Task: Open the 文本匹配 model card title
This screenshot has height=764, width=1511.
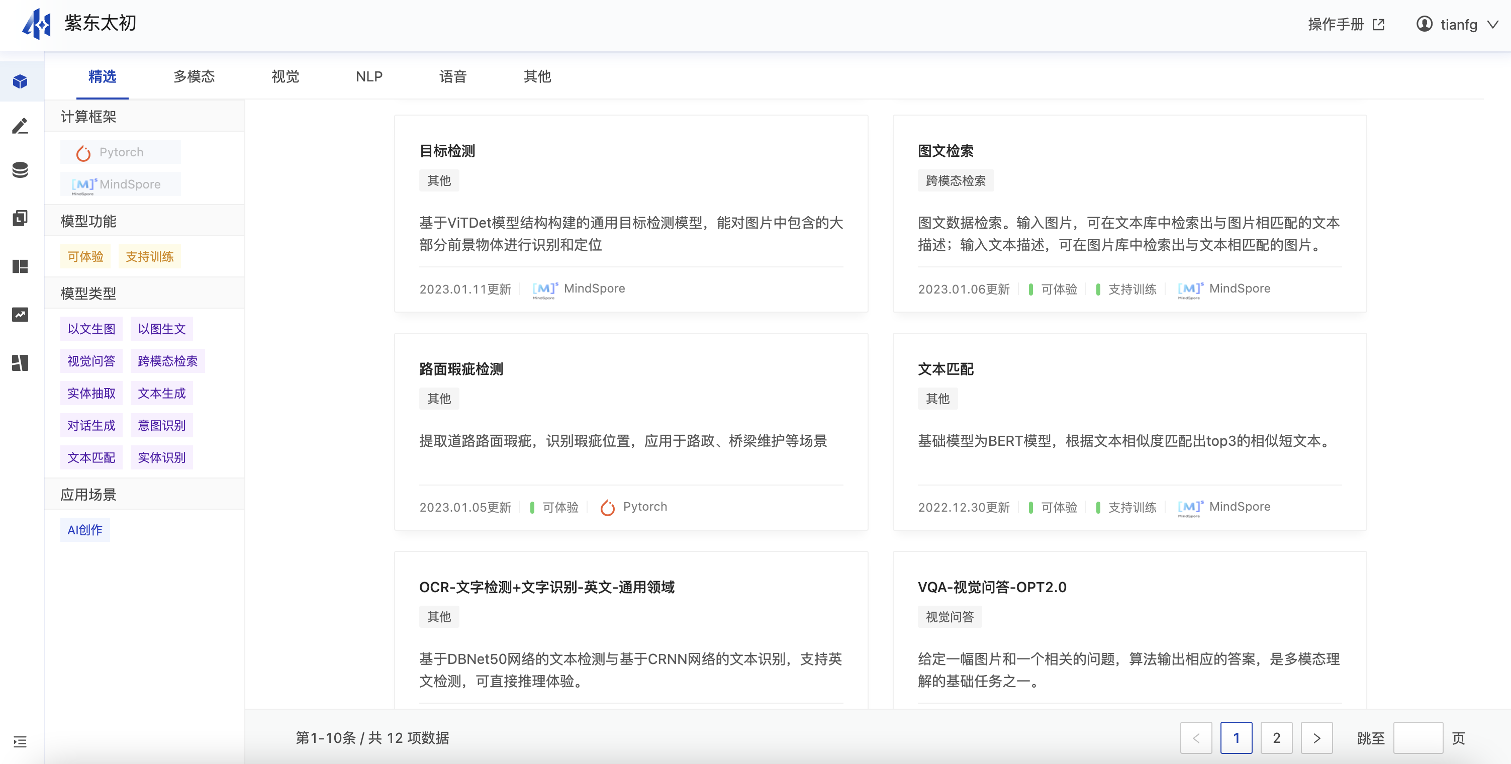Action: (x=946, y=369)
